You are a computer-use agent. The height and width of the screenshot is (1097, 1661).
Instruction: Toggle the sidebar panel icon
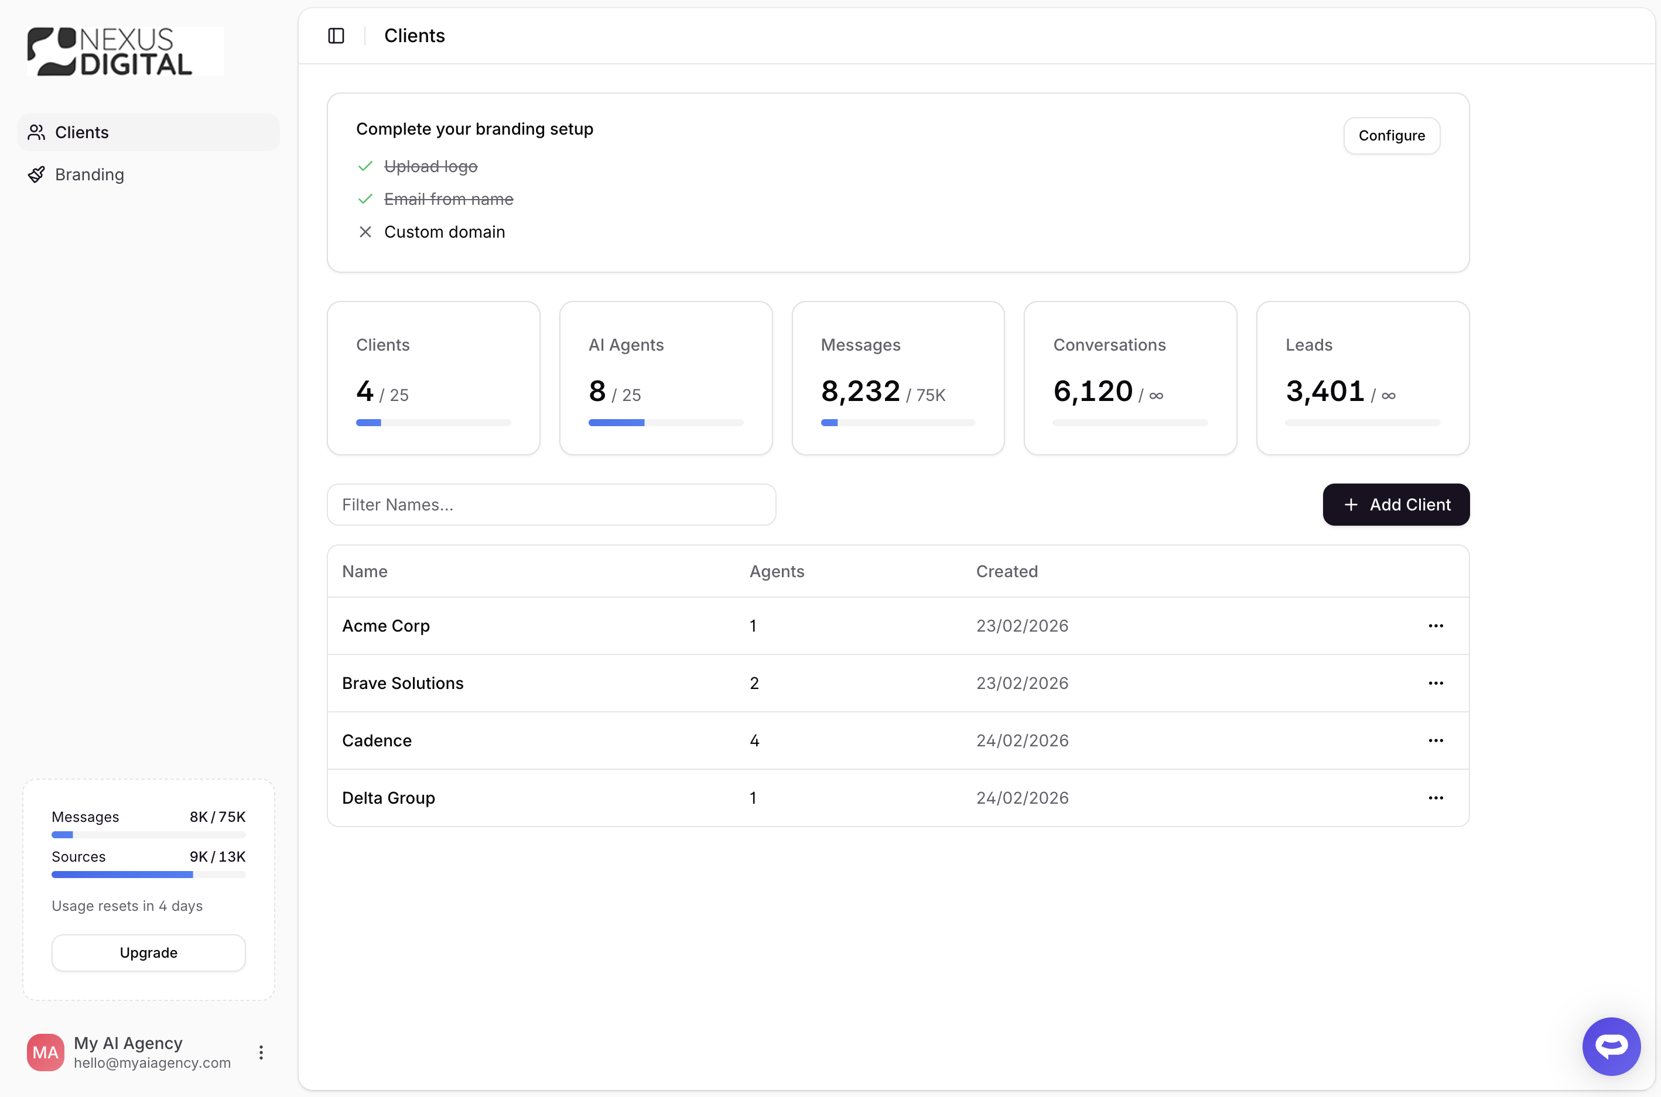point(336,36)
